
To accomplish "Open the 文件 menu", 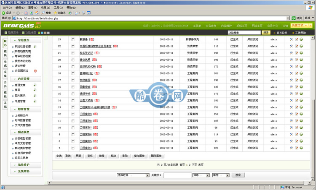I will tap(7, 8).
